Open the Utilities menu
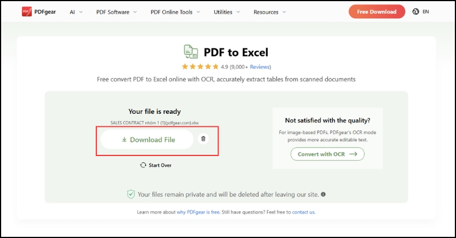The image size is (456, 238). [x=223, y=12]
